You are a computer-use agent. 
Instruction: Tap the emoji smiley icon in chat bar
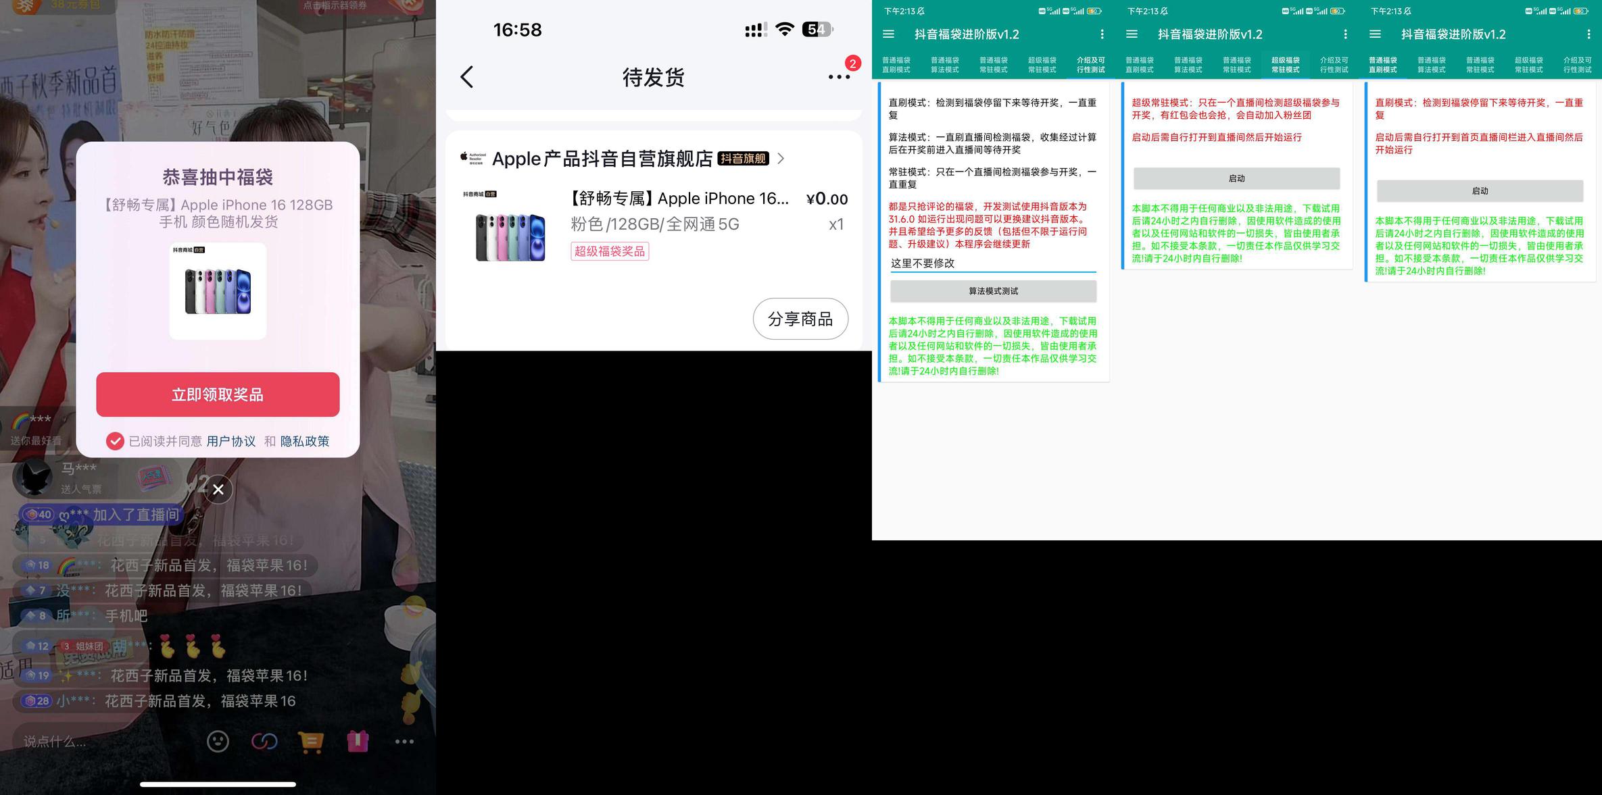click(218, 741)
